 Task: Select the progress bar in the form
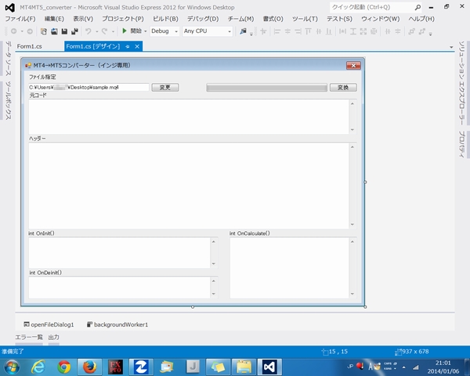click(266, 88)
